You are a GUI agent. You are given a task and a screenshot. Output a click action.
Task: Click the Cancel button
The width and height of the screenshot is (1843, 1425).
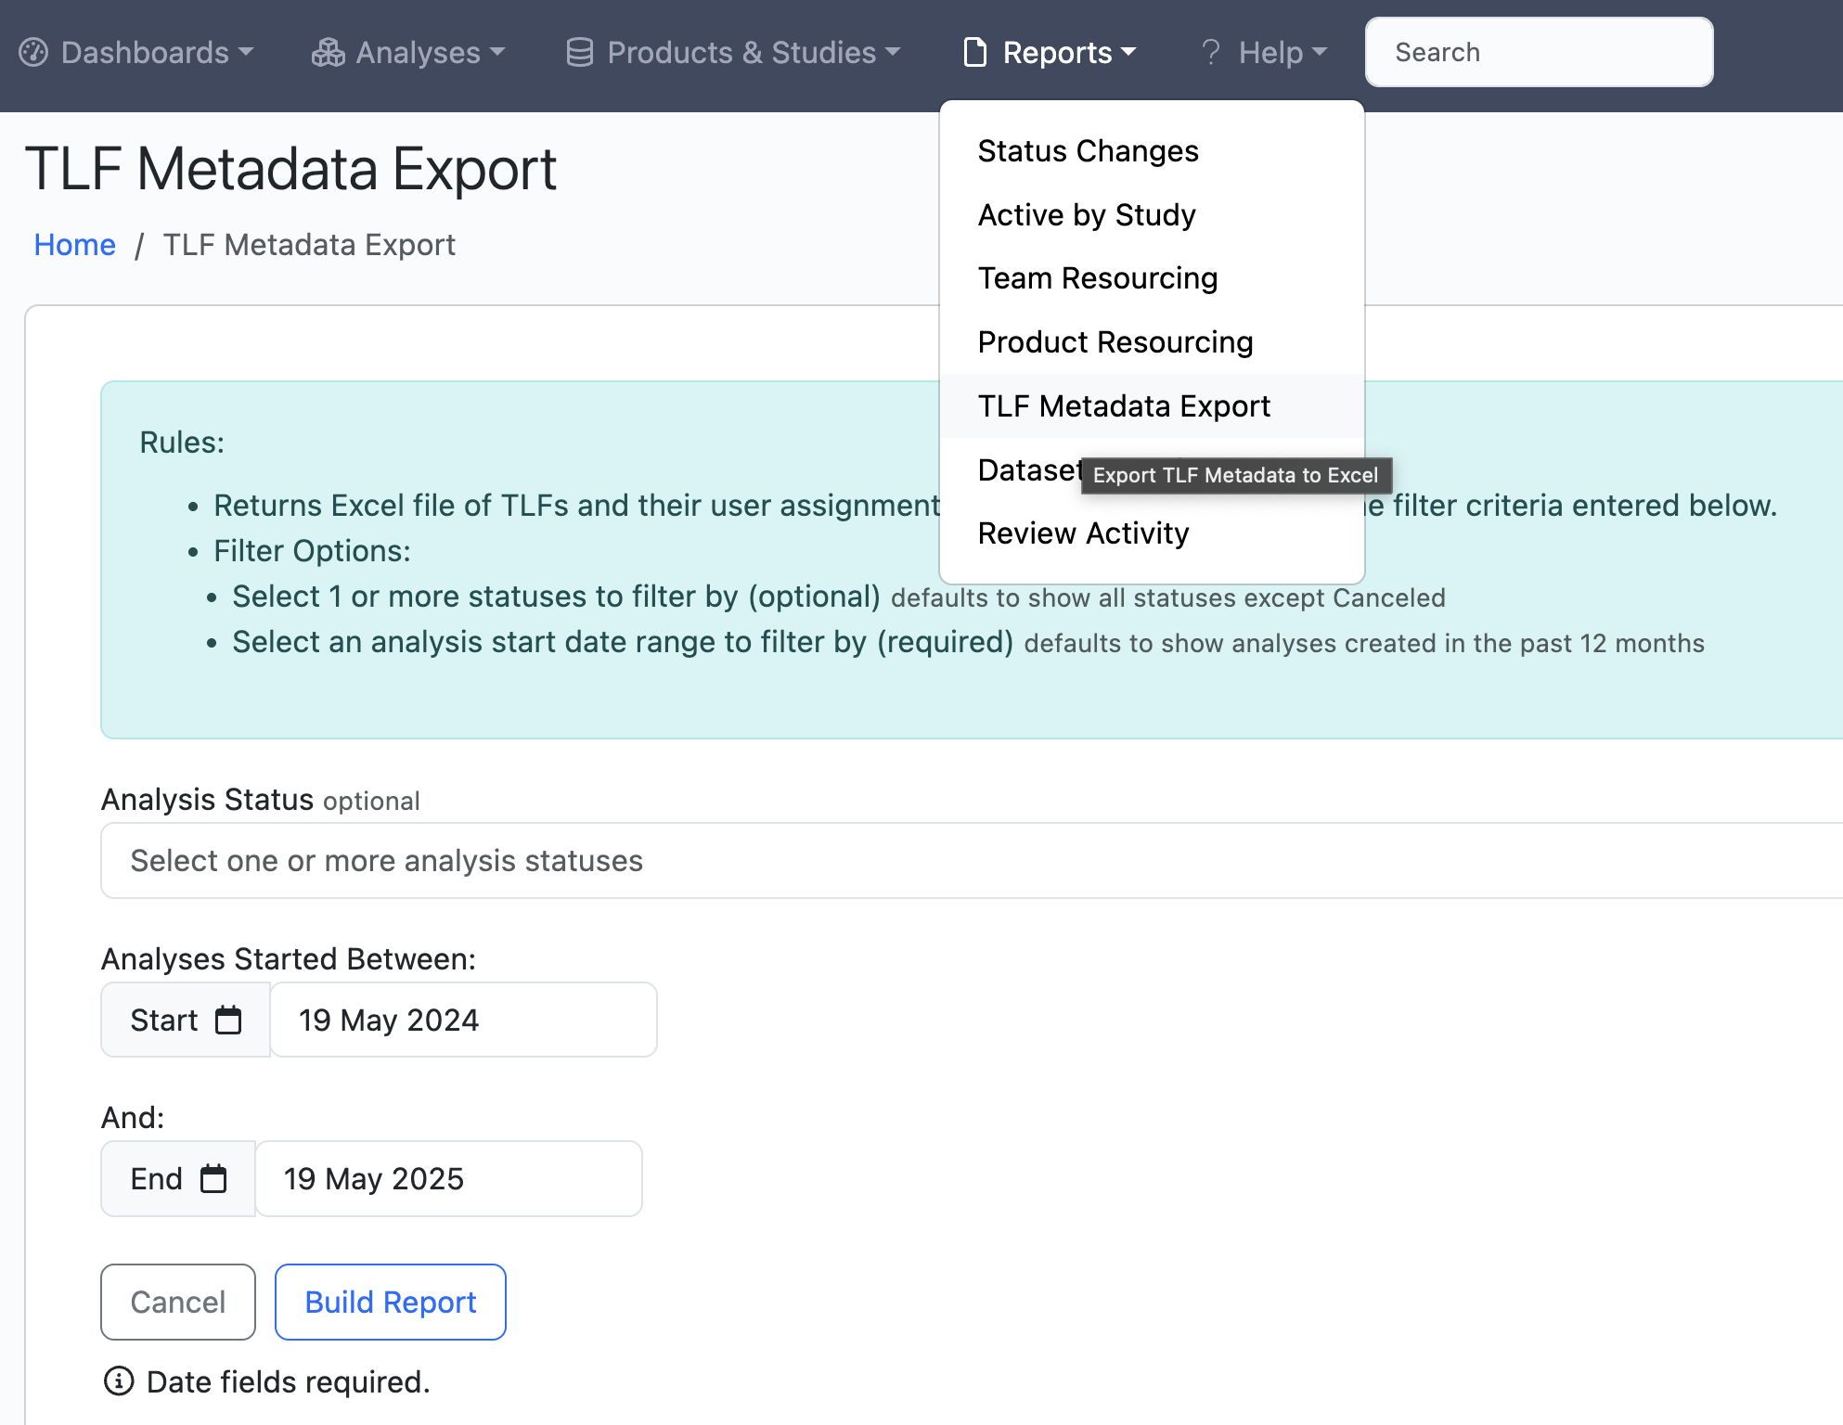[x=177, y=1302]
